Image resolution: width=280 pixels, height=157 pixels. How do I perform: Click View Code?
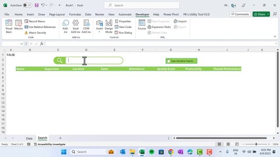[123, 27]
